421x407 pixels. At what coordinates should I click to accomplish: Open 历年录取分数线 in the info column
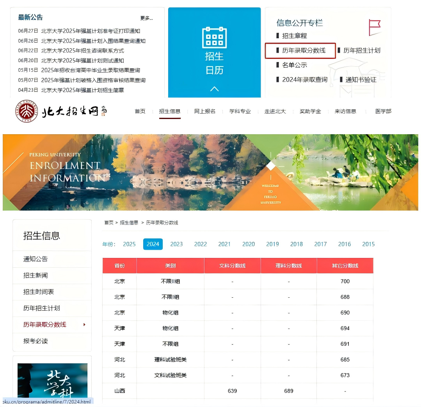click(x=303, y=50)
